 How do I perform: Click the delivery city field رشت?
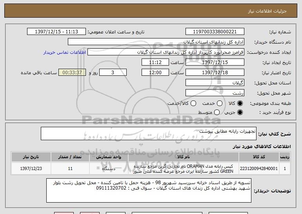(x=215, y=93)
